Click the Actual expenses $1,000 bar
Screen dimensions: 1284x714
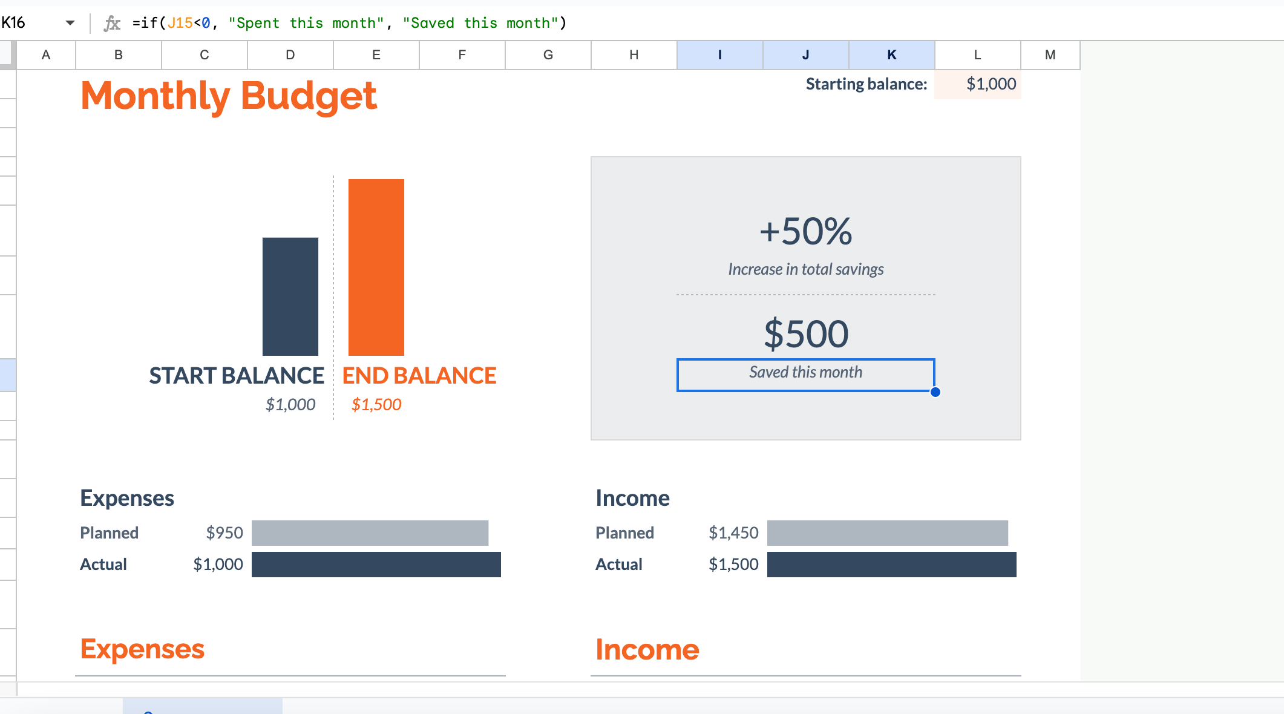coord(376,565)
